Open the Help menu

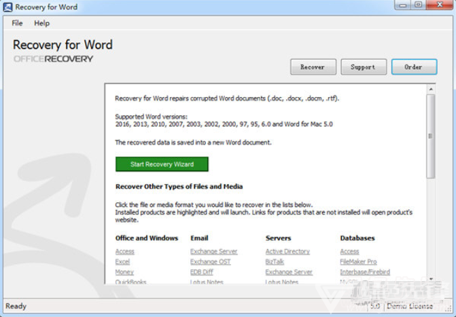click(x=42, y=23)
